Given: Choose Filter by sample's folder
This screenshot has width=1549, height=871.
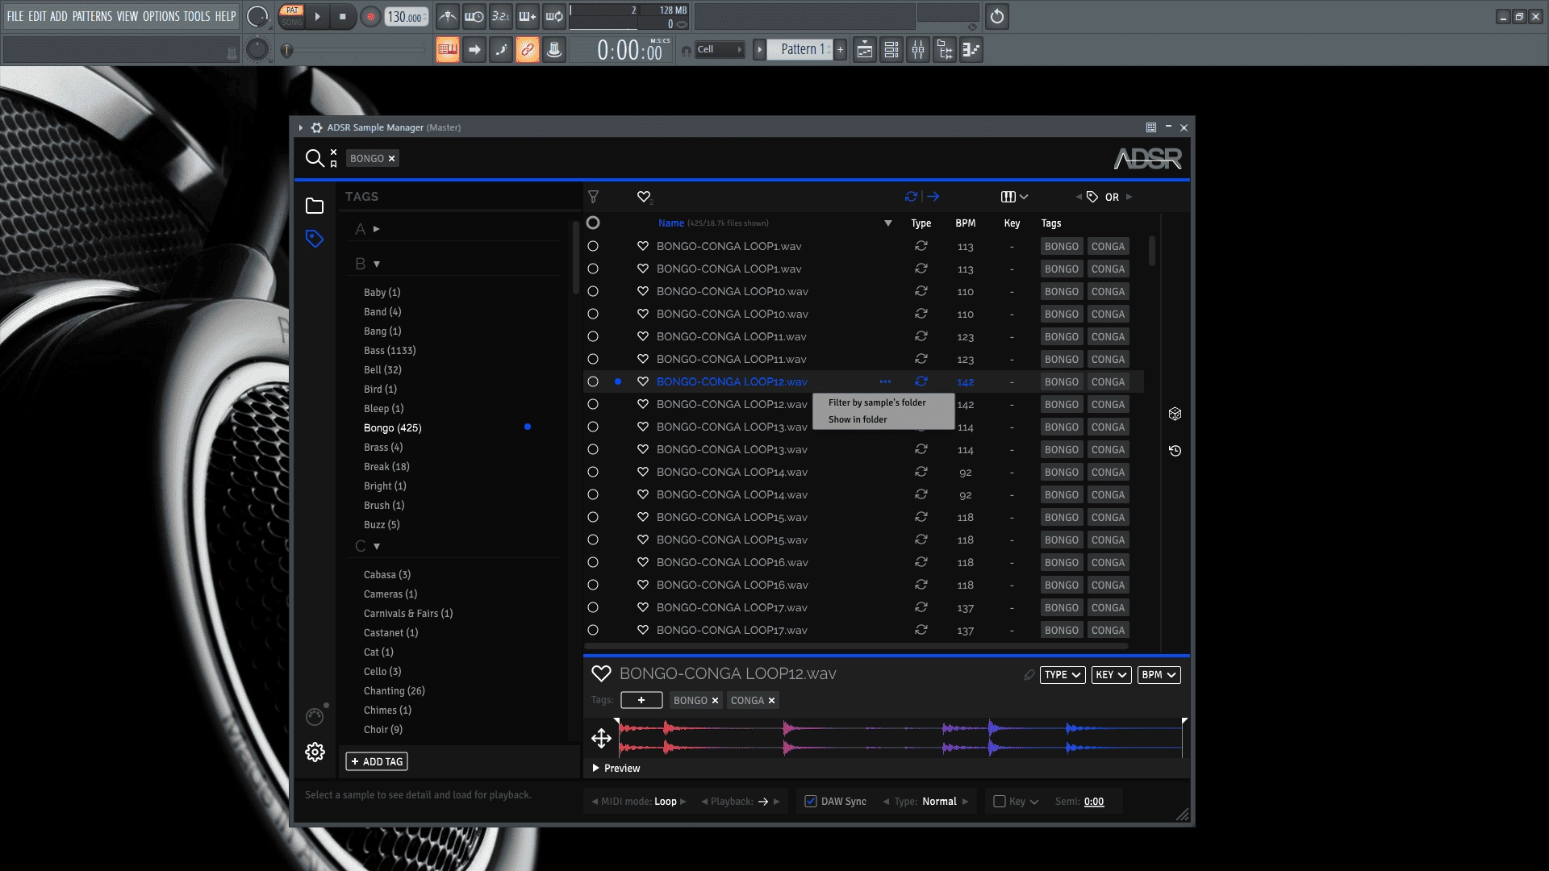Looking at the screenshot, I should pos(877,402).
